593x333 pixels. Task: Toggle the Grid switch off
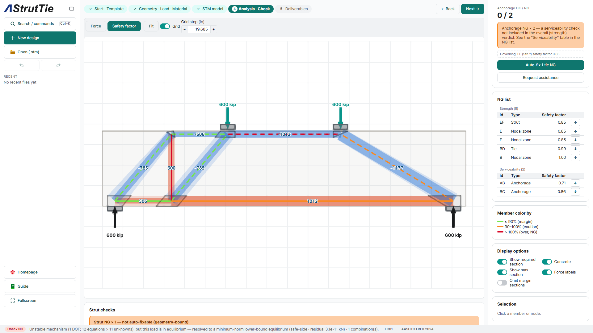(165, 26)
